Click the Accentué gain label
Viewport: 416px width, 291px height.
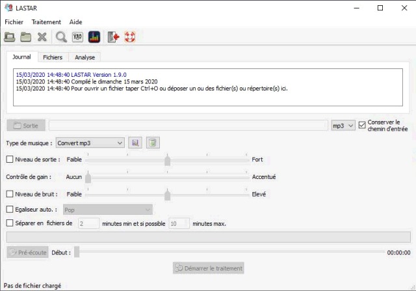coord(264,176)
